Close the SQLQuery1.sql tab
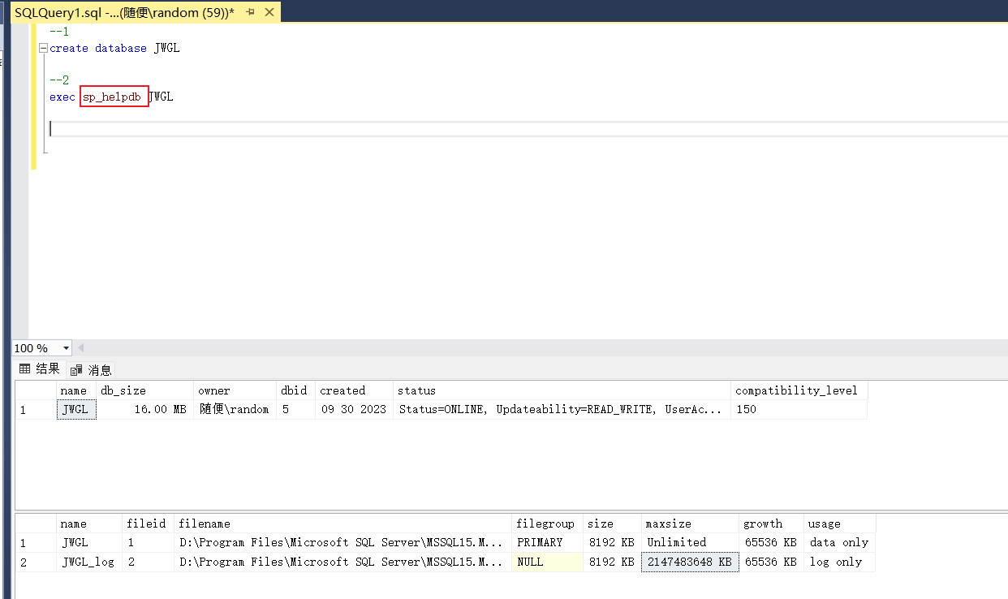Screen dimensions: 1008x599 [x=270, y=13]
